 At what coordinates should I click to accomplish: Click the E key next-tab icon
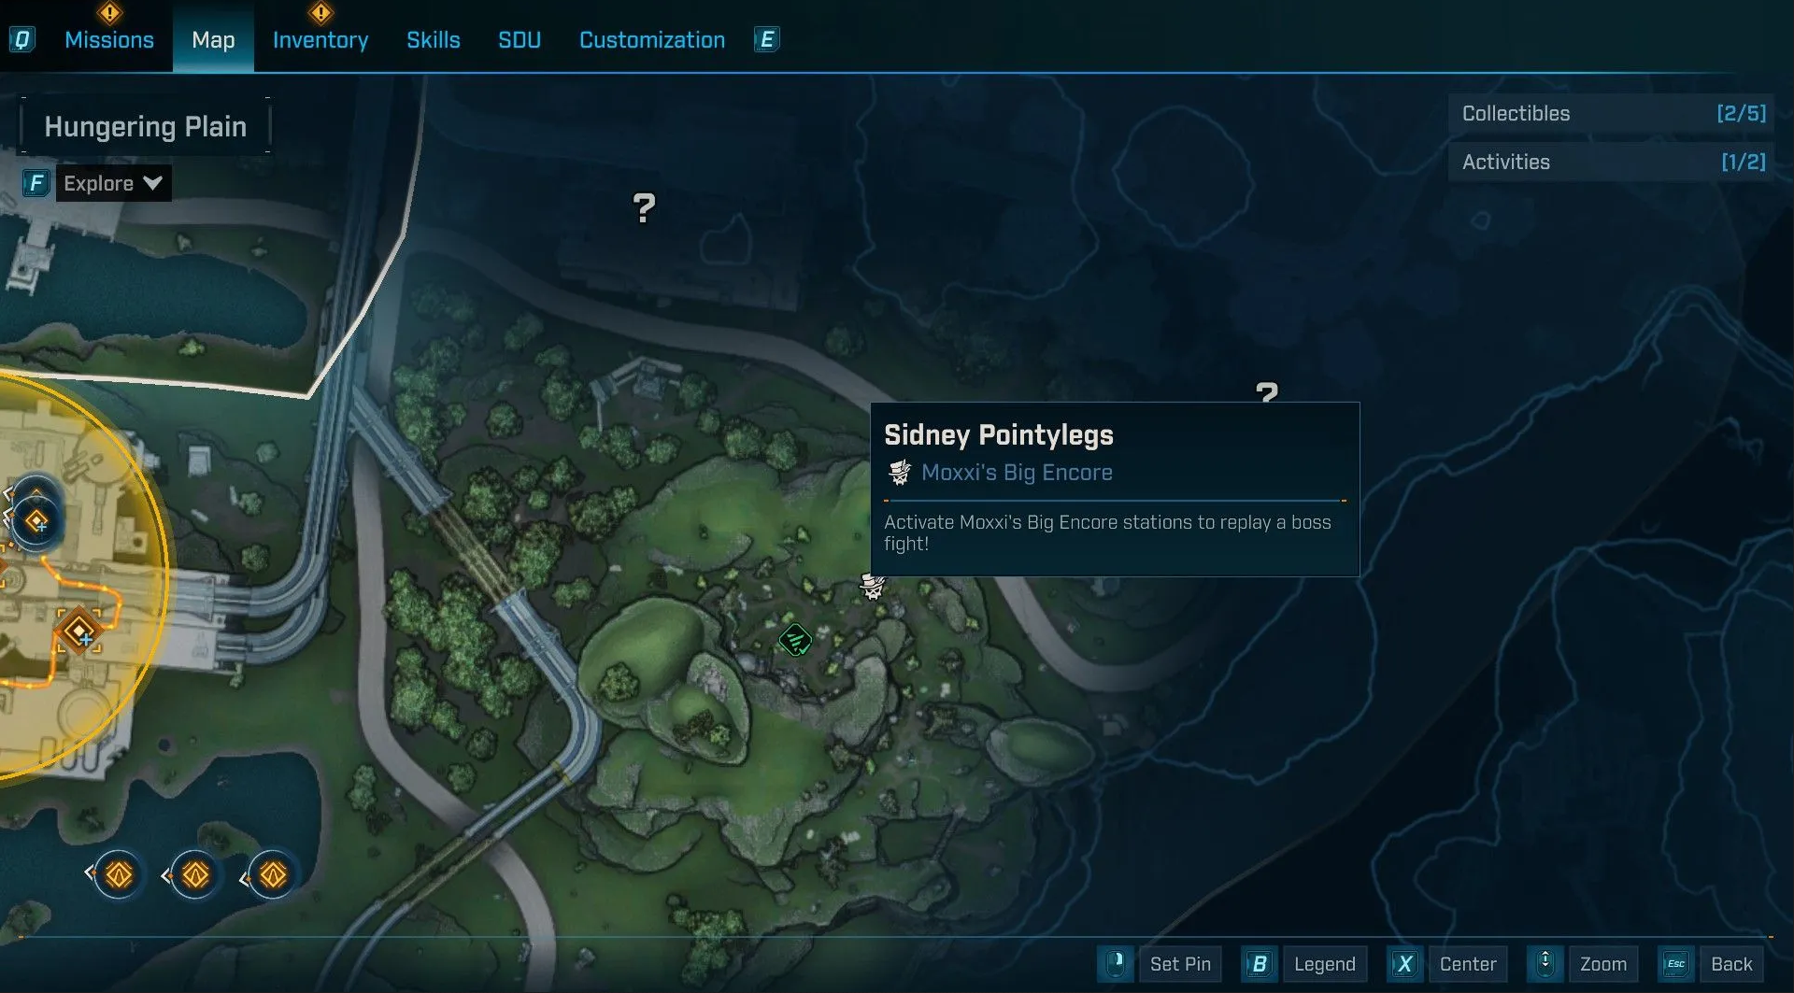(x=766, y=39)
